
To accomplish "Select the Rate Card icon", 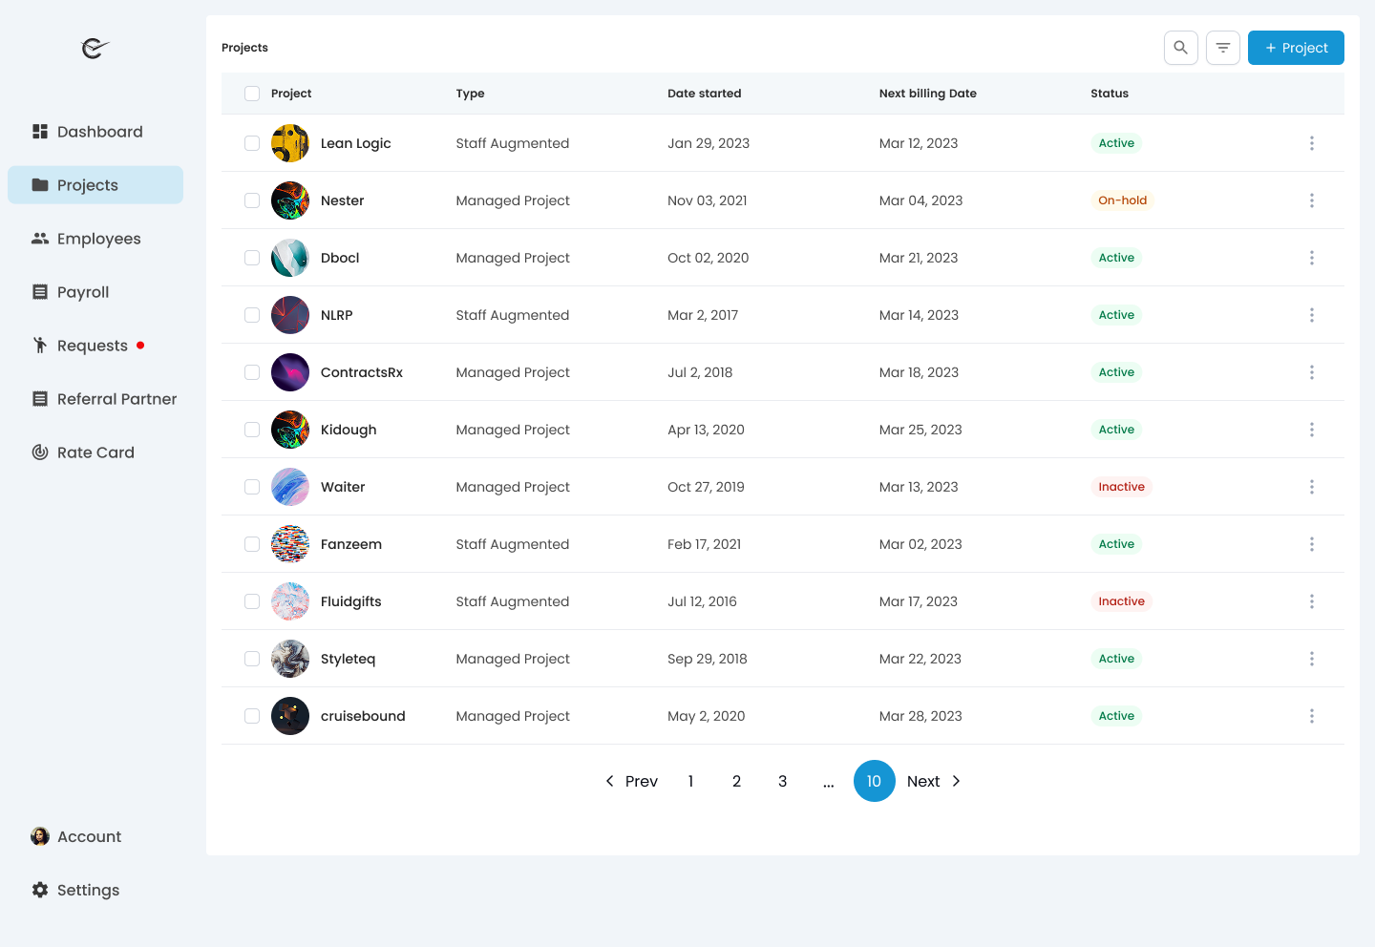I will (39, 452).
